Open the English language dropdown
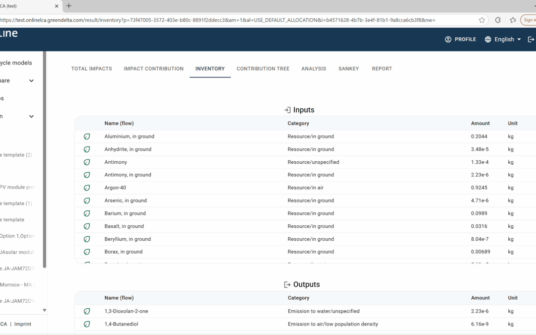The height and width of the screenshot is (335, 536). tap(503, 39)
